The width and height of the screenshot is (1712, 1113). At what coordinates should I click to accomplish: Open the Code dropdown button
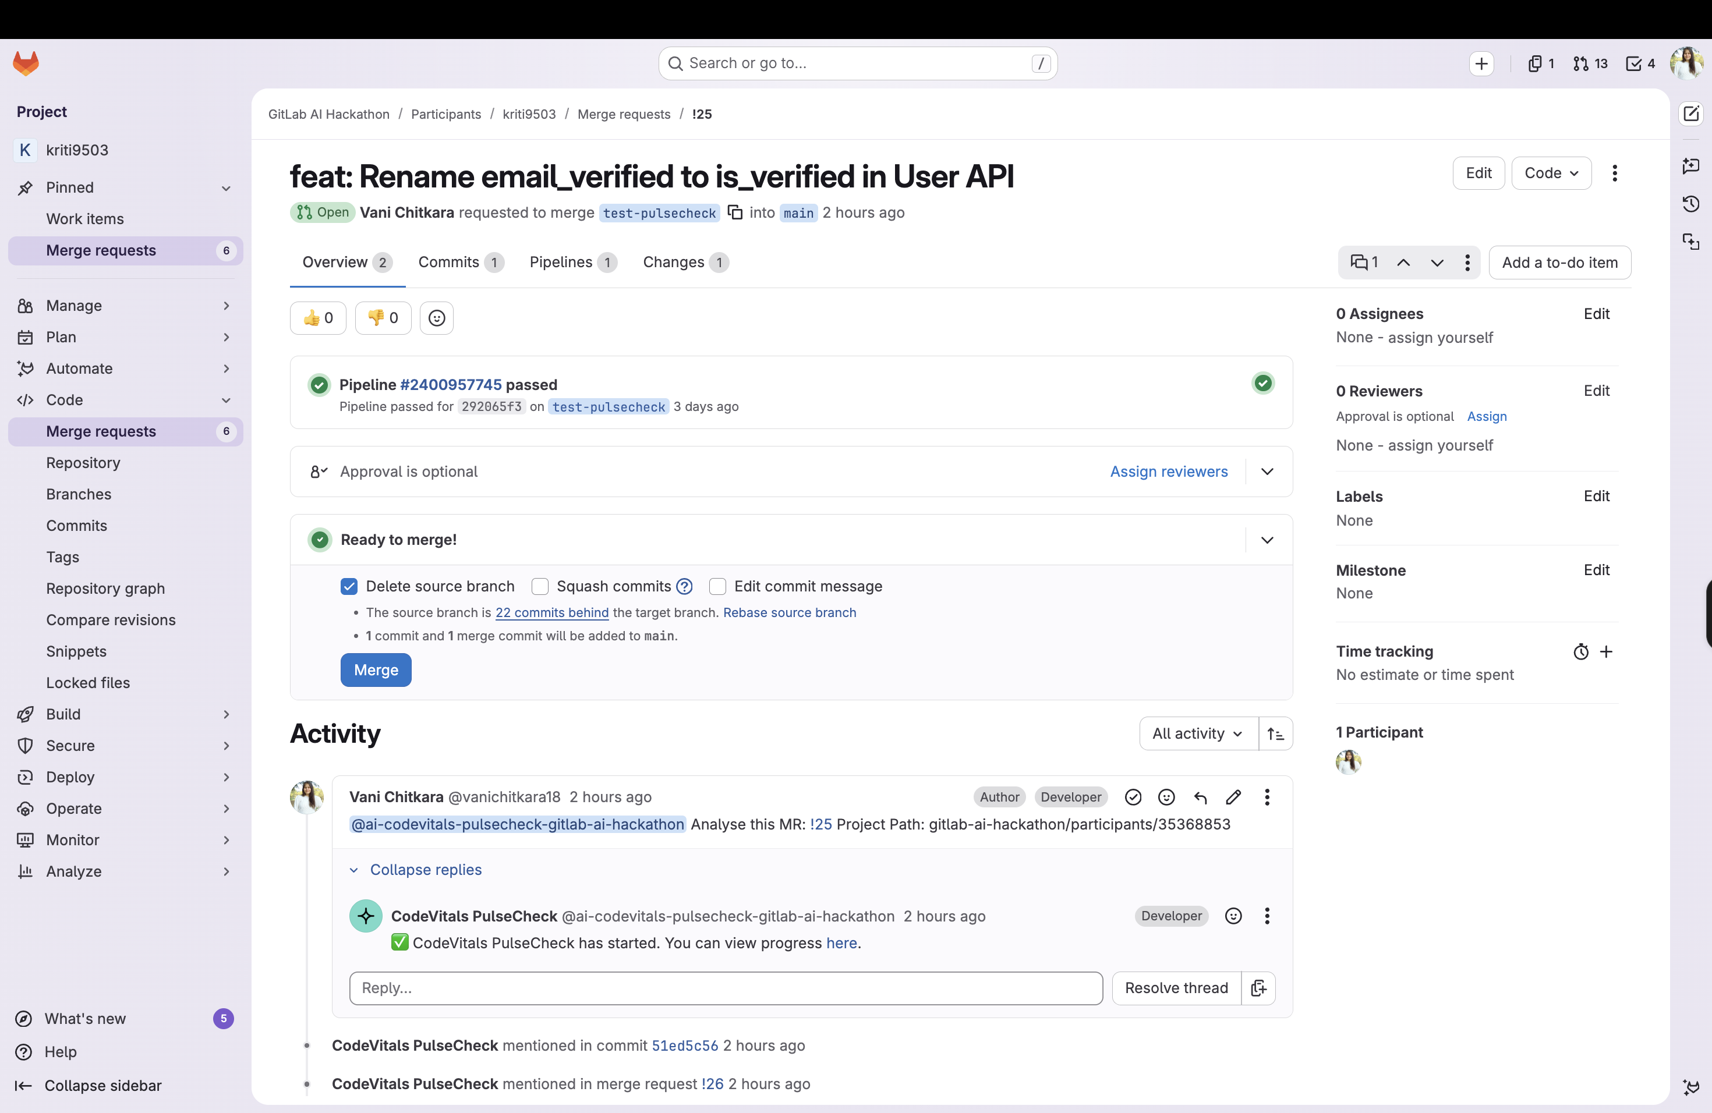pos(1551,173)
